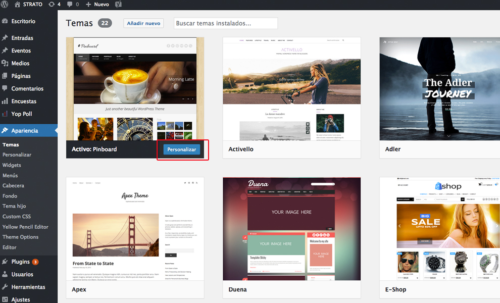Select the E-Shop theme screenshot
Image resolution: width=500 pixels, height=303 pixels.
click(440, 229)
